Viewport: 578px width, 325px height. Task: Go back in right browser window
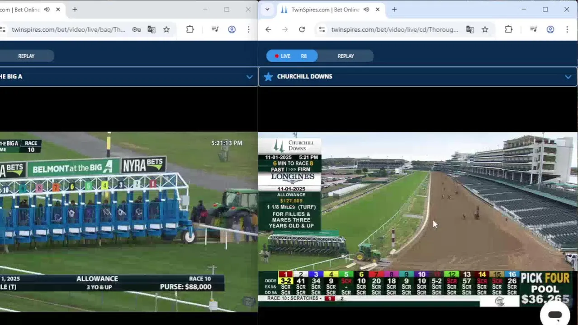point(268,29)
